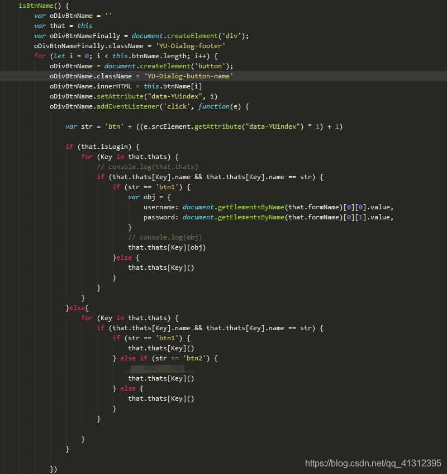Click the password property line
Screen dimensions: 447x474
(269, 217)
